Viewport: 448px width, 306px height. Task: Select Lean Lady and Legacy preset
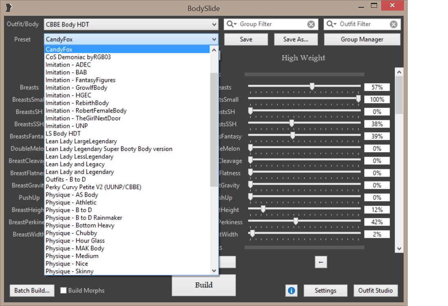(127, 164)
